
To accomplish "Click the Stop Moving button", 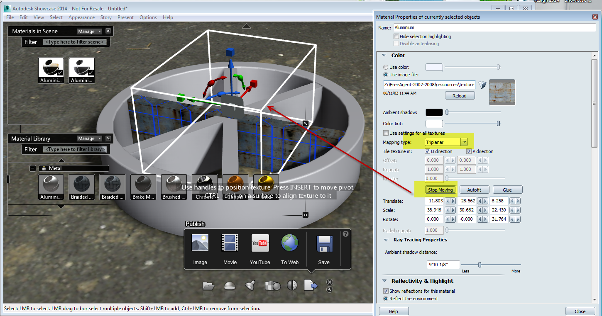I will (441, 190).
